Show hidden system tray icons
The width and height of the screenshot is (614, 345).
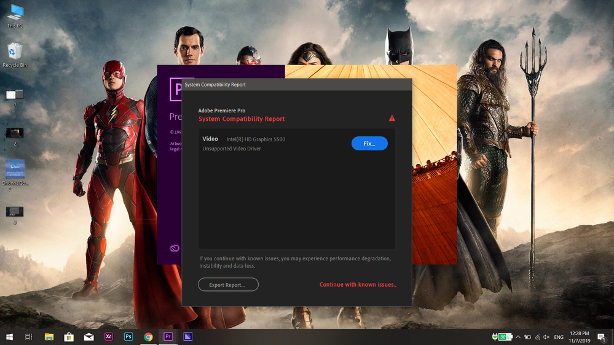point(518,337)
